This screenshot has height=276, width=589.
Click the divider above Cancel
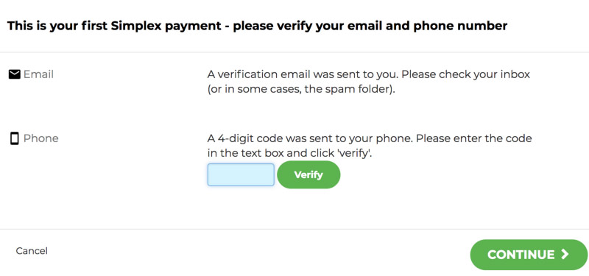tap(294, 229)
